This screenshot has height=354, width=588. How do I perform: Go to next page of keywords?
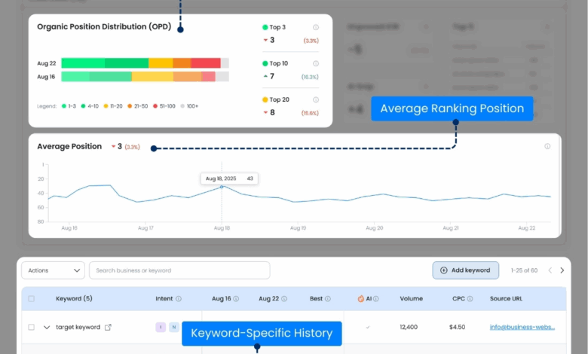(562, 270)
